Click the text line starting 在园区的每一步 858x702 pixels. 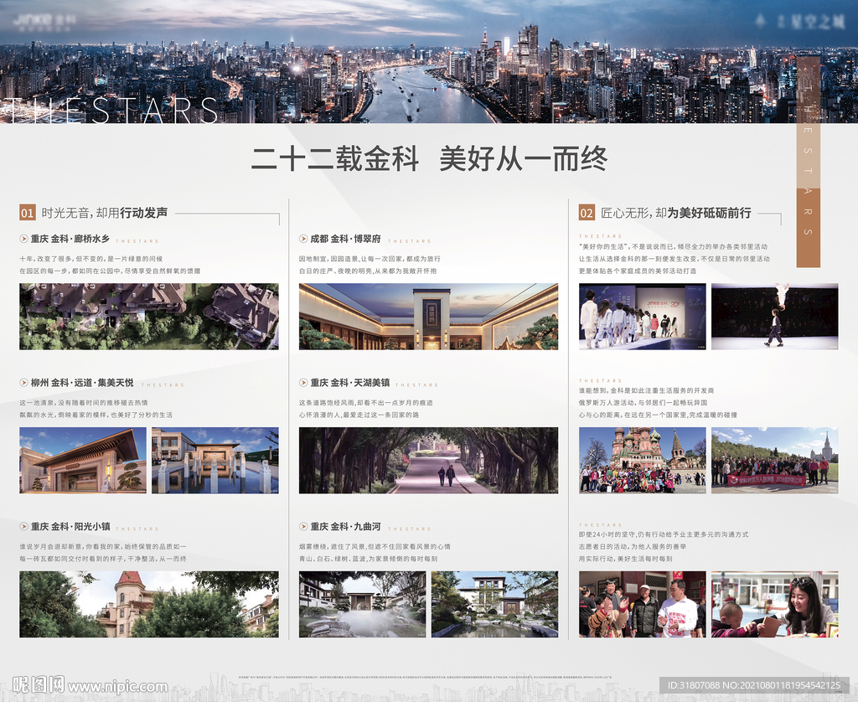click(110, 271)
